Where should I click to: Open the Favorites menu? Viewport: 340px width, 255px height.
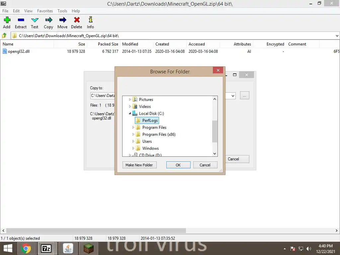point(45,11)
